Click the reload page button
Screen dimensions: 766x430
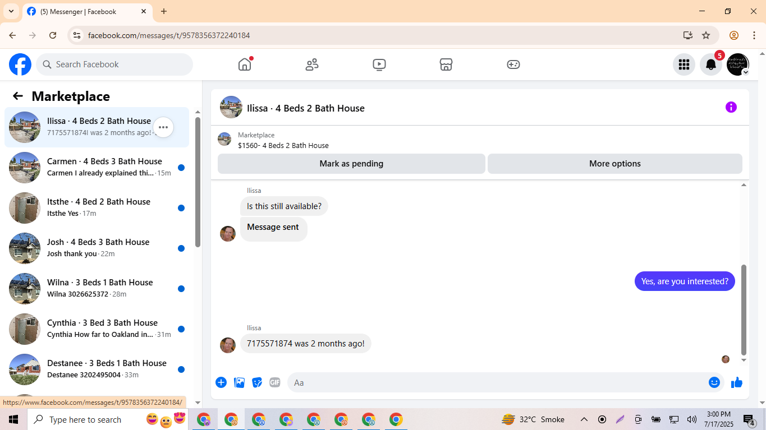coord(53,35)
